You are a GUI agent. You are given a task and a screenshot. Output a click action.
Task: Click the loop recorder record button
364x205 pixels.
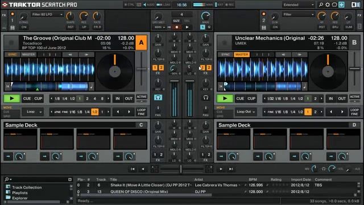tap(177, 27)
